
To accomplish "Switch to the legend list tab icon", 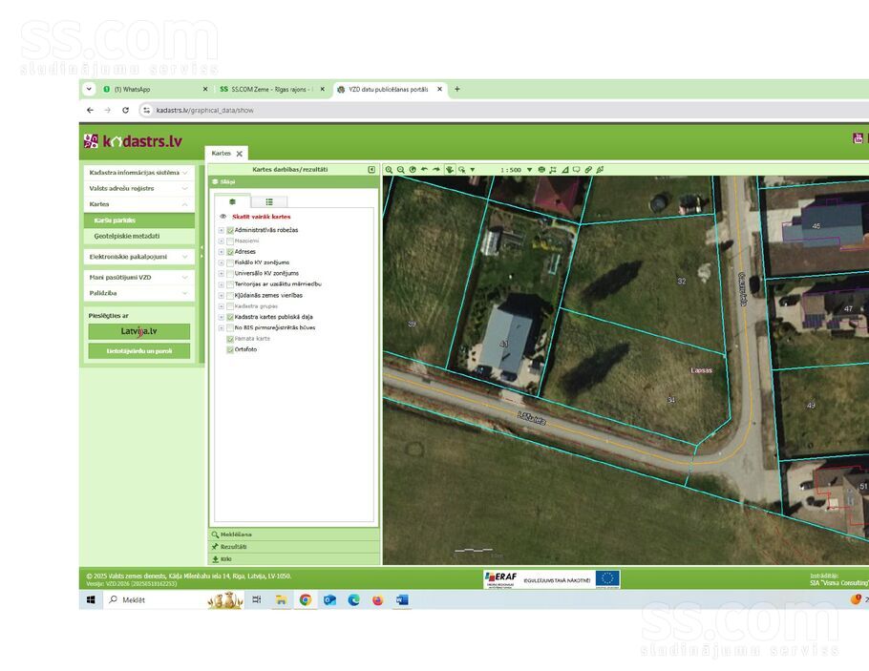I will coord(269,201).
